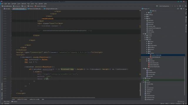Screen dimensions: 188x105
Task: Collapse the views folder arrow
Action: pyautogui.click(x=145, y=40)
